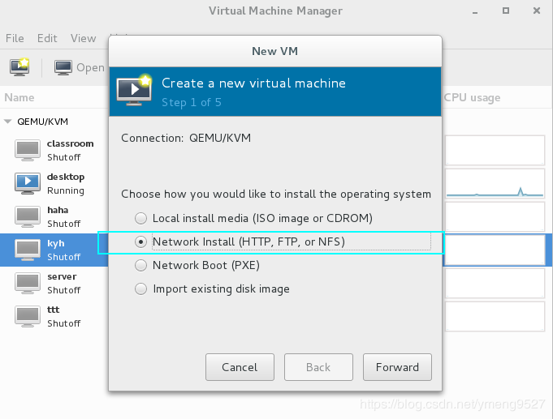The height and width of the screenshot is (419, 553).
Task: Click the classroom VM monitor icon
Action: click(28, 151)
